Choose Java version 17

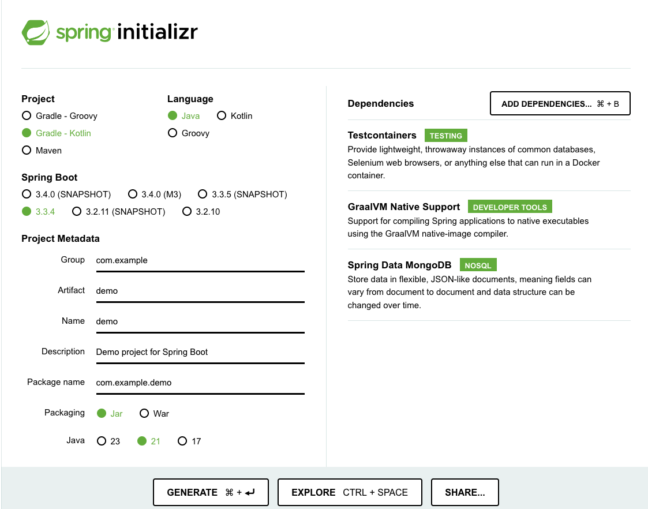[x=183, y=441]
